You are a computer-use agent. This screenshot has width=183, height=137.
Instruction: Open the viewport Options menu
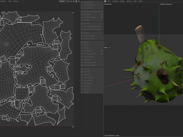(x=129, y=1)
